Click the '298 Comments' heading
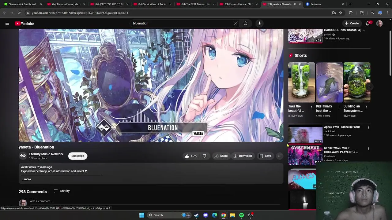 (33, 192)
